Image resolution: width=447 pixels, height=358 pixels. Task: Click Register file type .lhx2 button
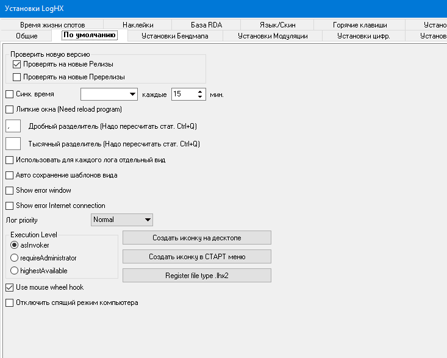pyautogui.click(x=197, y=275)
